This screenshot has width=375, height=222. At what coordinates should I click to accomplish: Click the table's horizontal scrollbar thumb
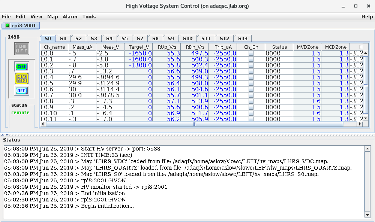(x=194, y=124)
